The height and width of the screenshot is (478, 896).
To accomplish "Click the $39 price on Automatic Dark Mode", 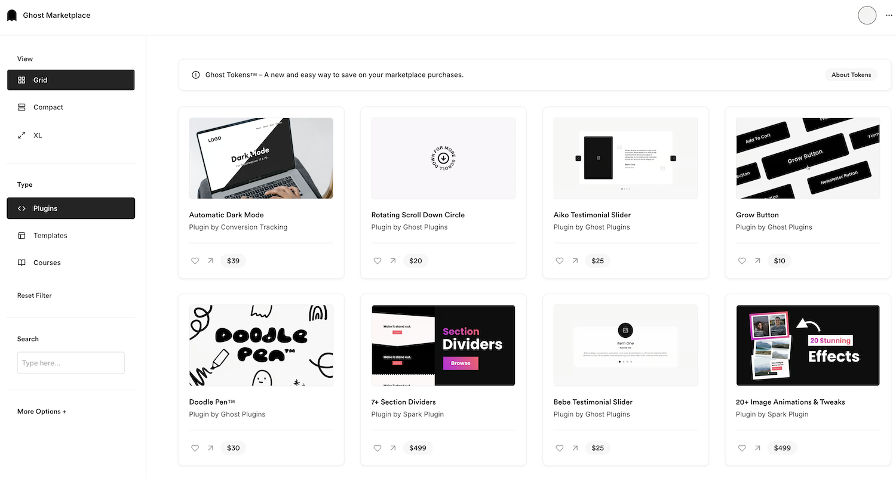I will tap(233, 261).
